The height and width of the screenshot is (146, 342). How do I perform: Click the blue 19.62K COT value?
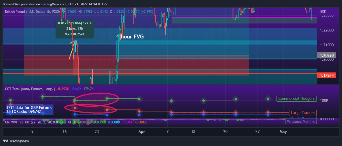click(x=76, y=89)
